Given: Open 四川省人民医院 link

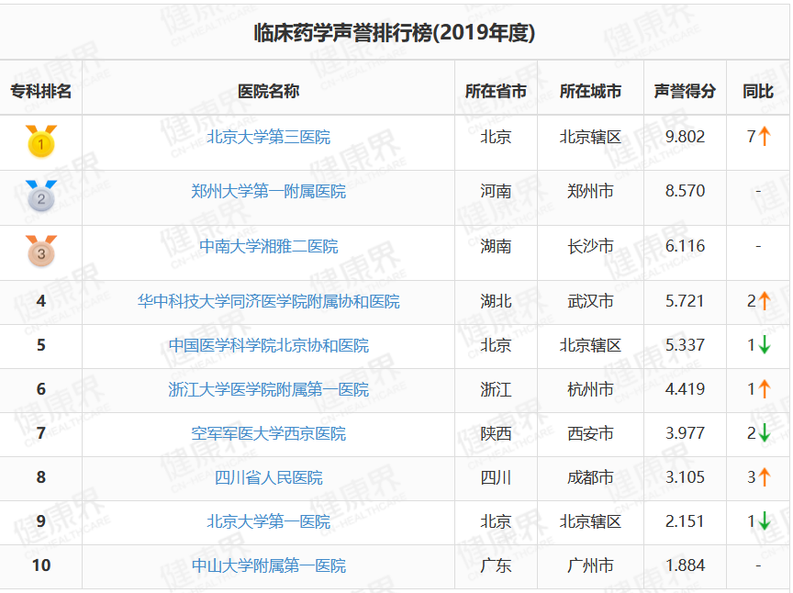Looking at the screenshot, I should 269,477.
